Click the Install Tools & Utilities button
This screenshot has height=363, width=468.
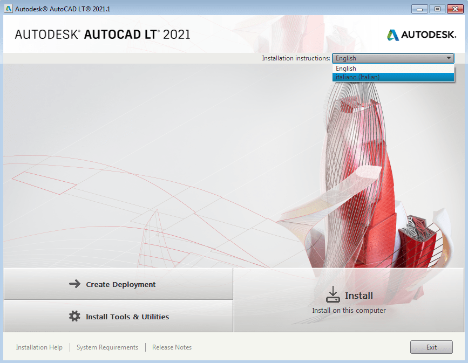coord(119,317)
